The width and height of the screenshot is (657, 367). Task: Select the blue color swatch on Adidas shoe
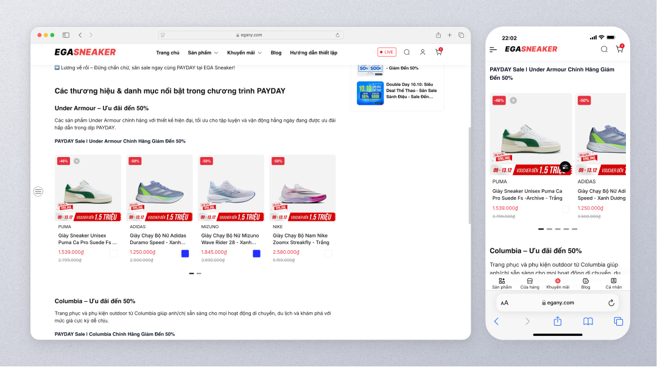[x=185, y=254]
